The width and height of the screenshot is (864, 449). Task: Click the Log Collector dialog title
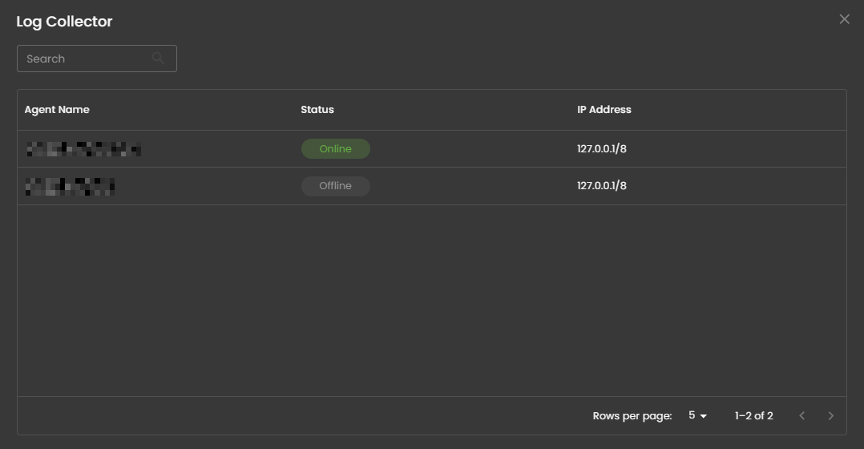pos(64,22)
